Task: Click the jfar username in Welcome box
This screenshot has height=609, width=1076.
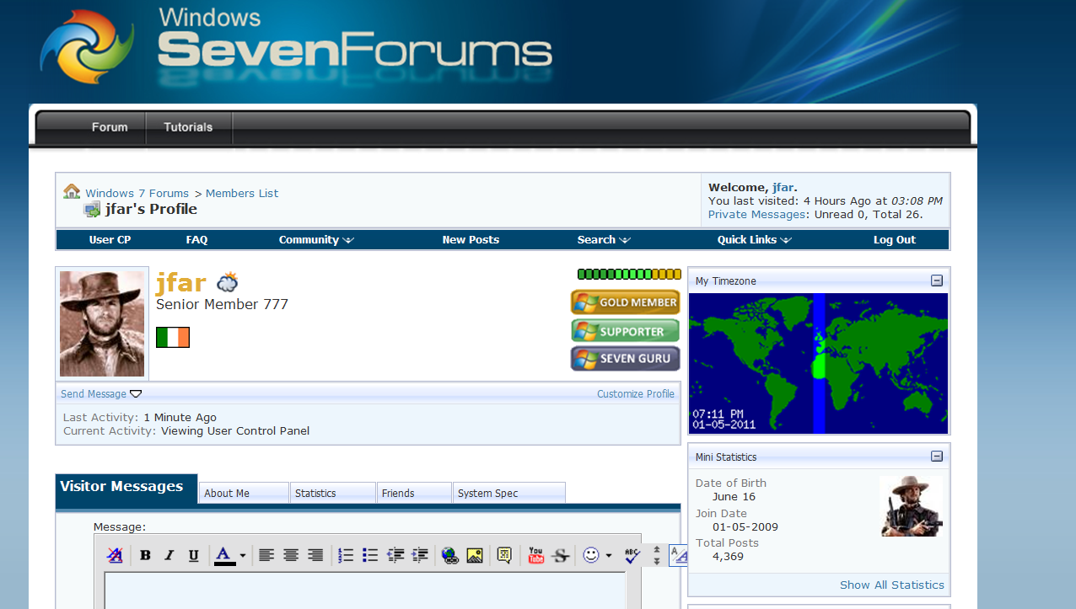Action: point(783,188)
